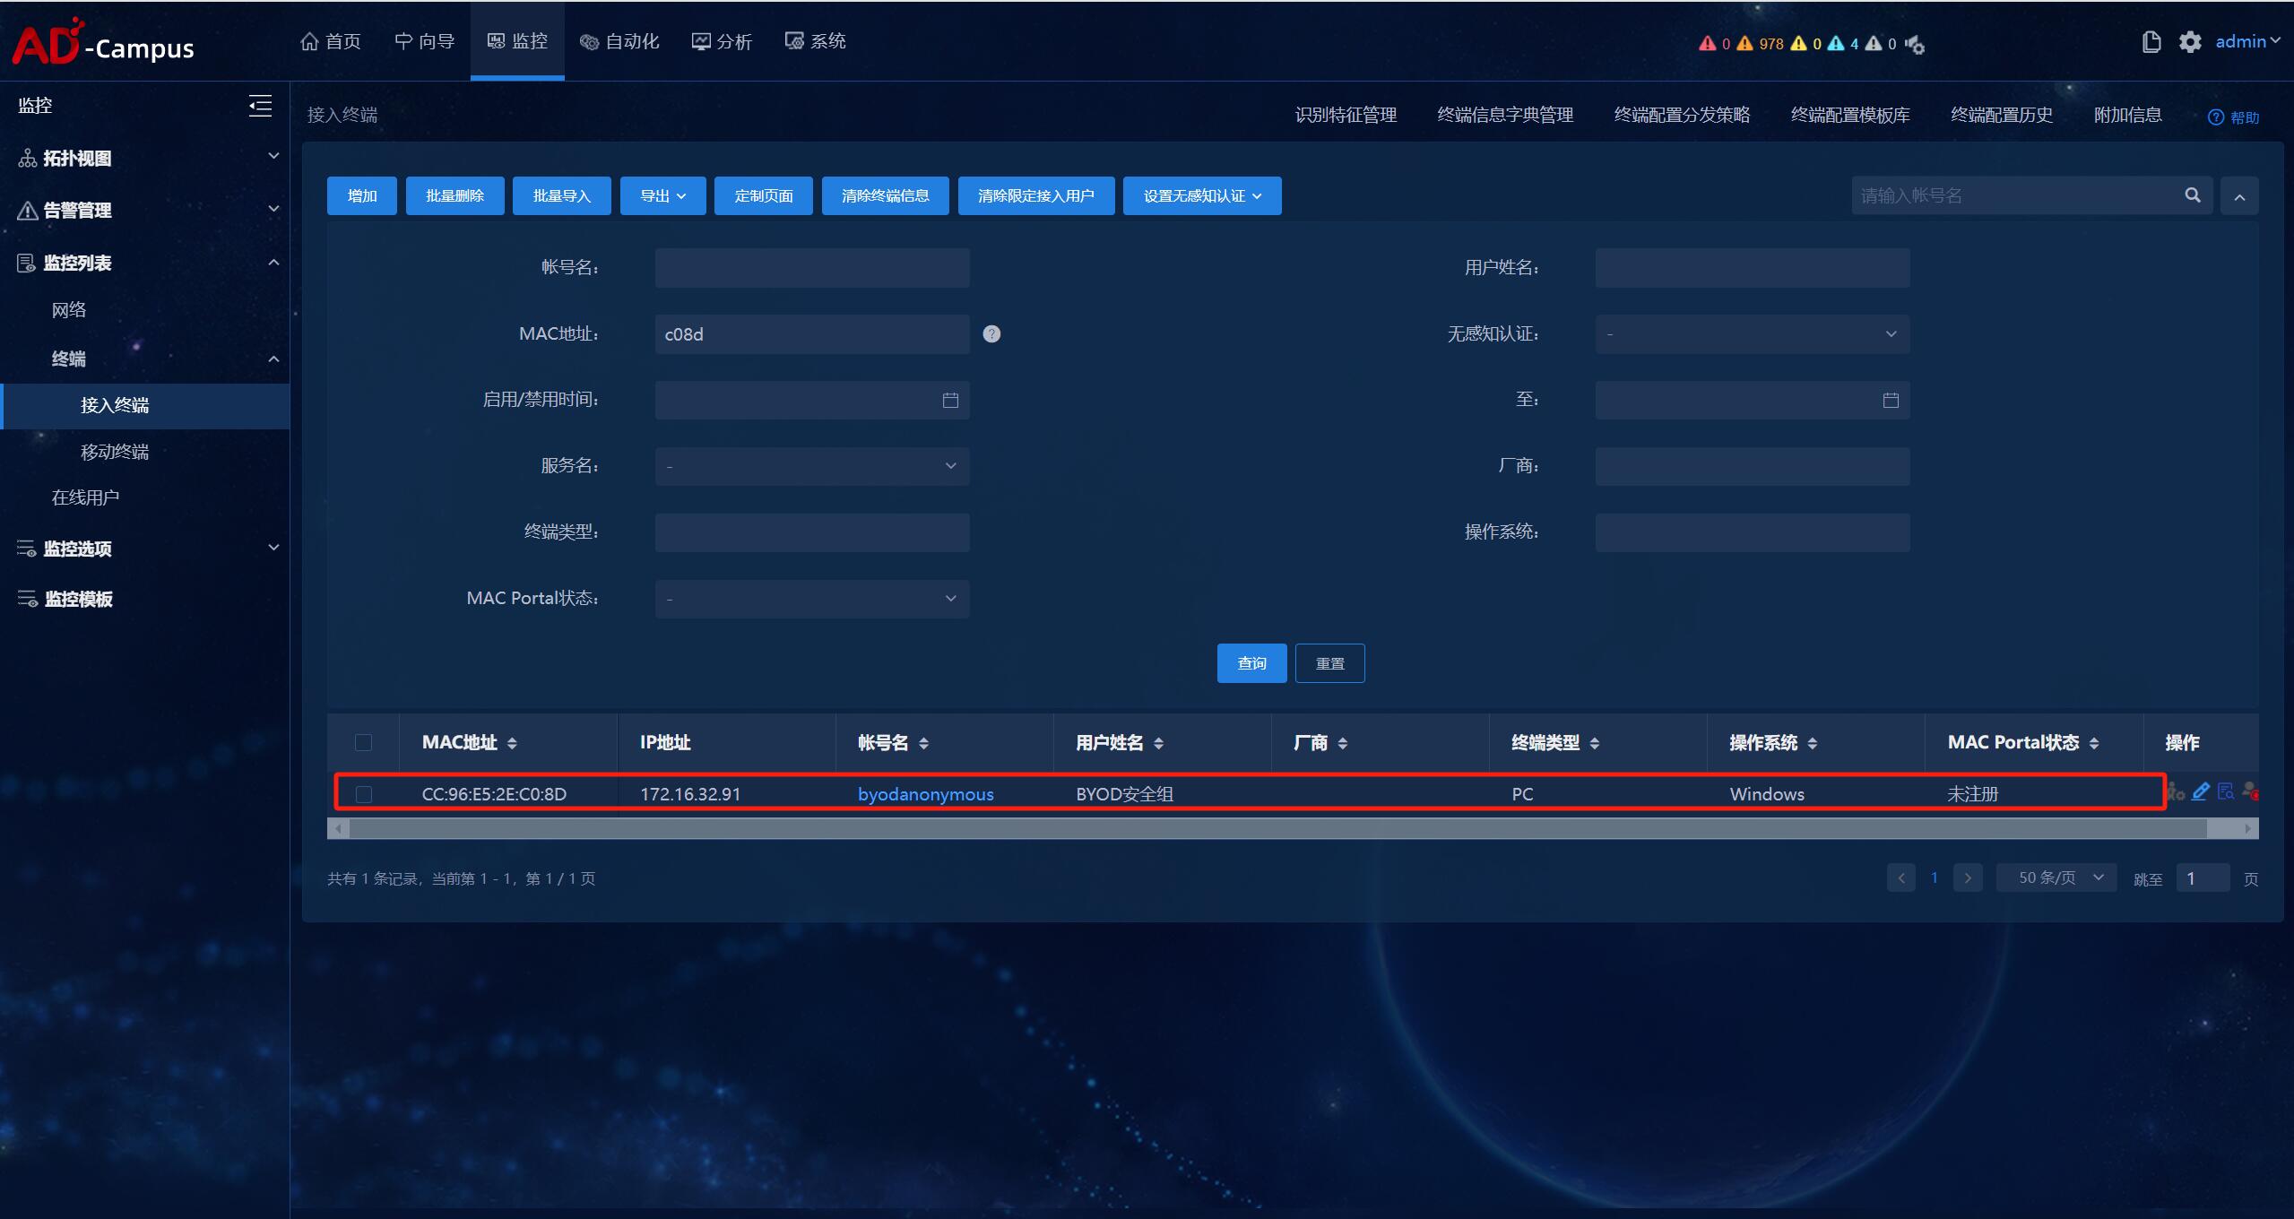The image size is (2294, 1219).
Task: Check the CC:96:E5:2E:C0:8D row checkbox
Action: point(363,794)
